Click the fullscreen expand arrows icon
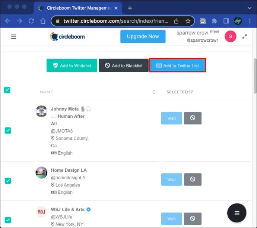This screenshot has height=228, width=257. tap(244, 37)
